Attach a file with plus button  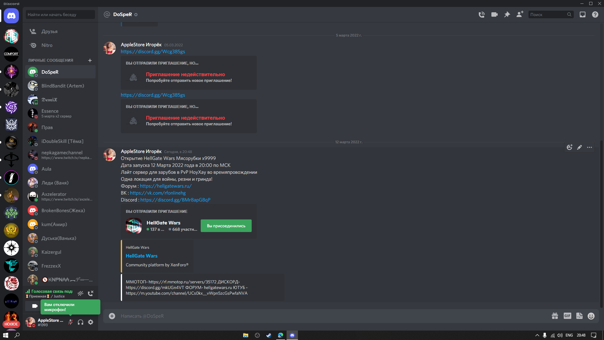point(112,316)
